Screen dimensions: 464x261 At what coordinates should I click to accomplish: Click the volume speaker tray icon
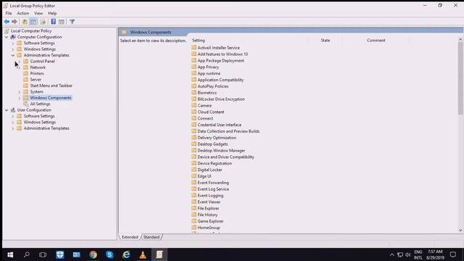408,254
